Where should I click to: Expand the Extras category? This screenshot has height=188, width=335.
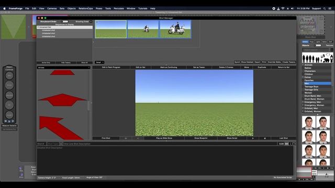[303, 77]
